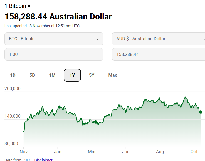
Task: Click the Oct label on the time axis
Action: click(194, 152)
